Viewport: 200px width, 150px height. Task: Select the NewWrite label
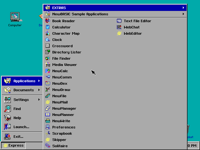(61, 121)
